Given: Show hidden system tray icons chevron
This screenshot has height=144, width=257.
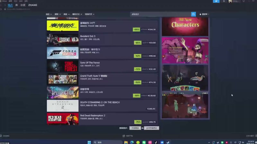Looking at the screenshot, I should click(209, 142).
